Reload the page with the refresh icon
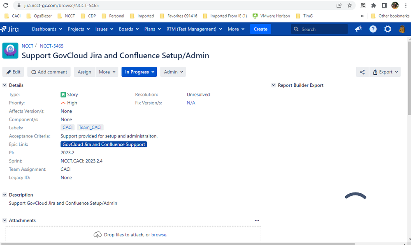 [x=5, y=5]
